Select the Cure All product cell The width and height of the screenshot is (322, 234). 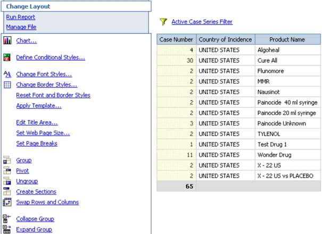(288, 60)
